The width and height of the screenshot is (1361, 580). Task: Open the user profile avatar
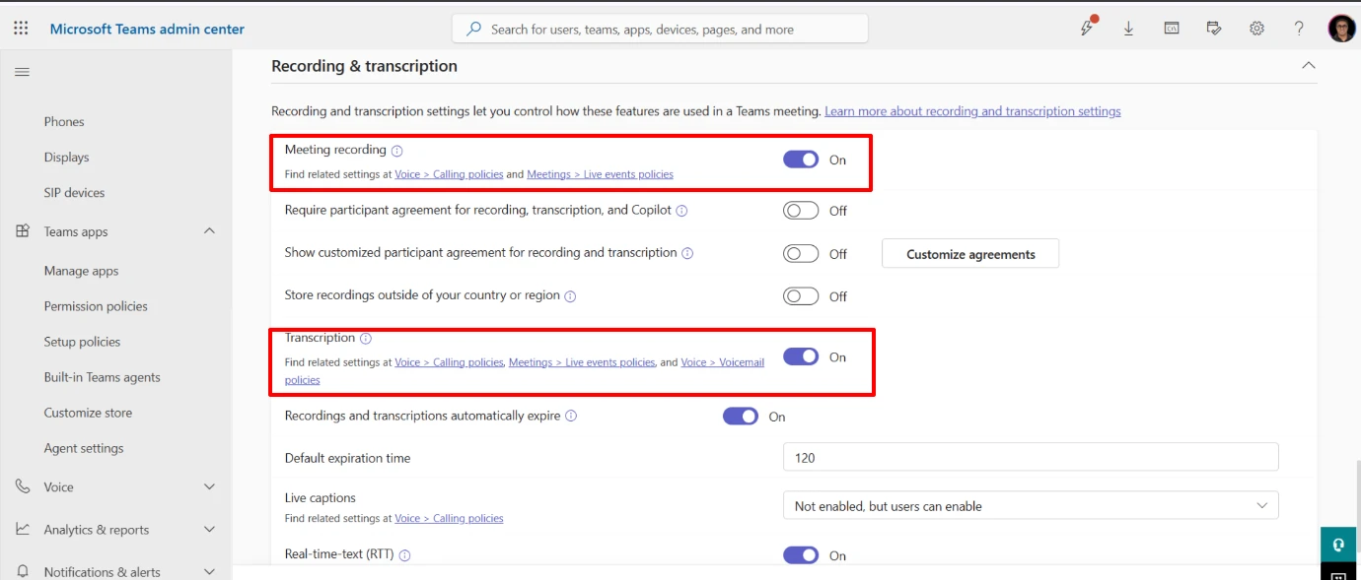(1341, 29)
